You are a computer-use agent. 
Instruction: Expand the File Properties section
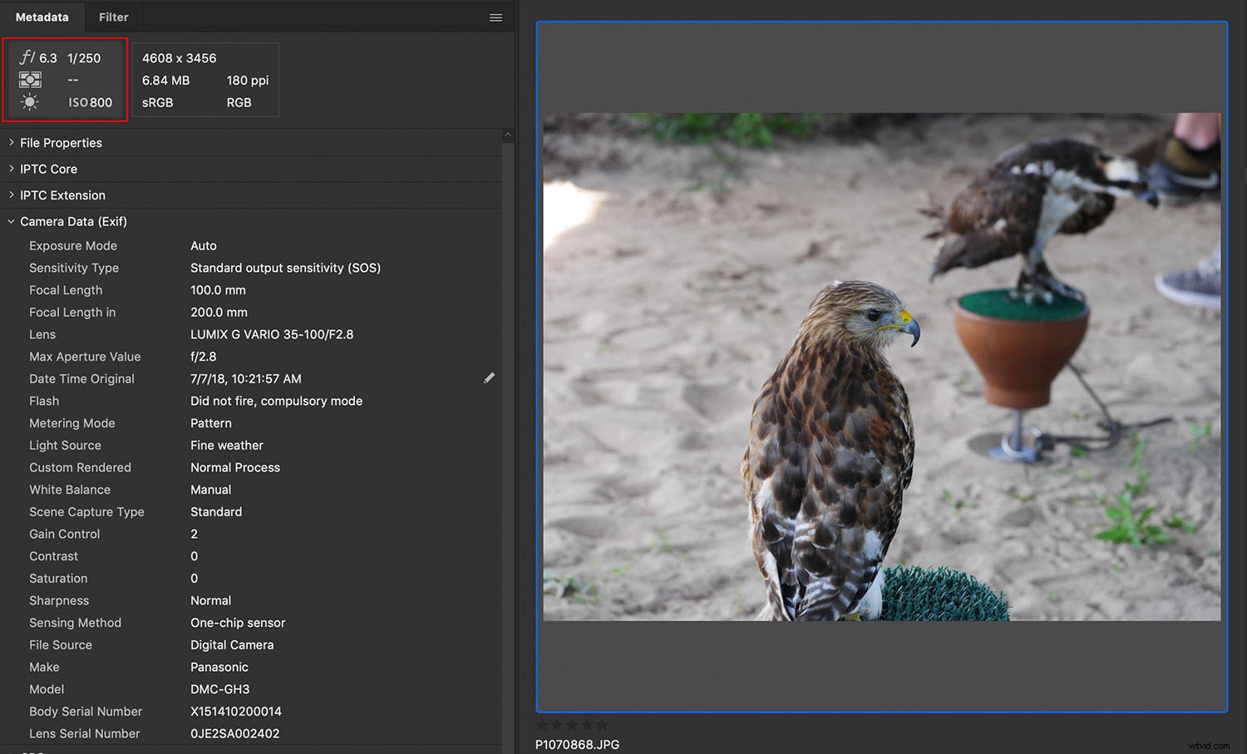61,142
